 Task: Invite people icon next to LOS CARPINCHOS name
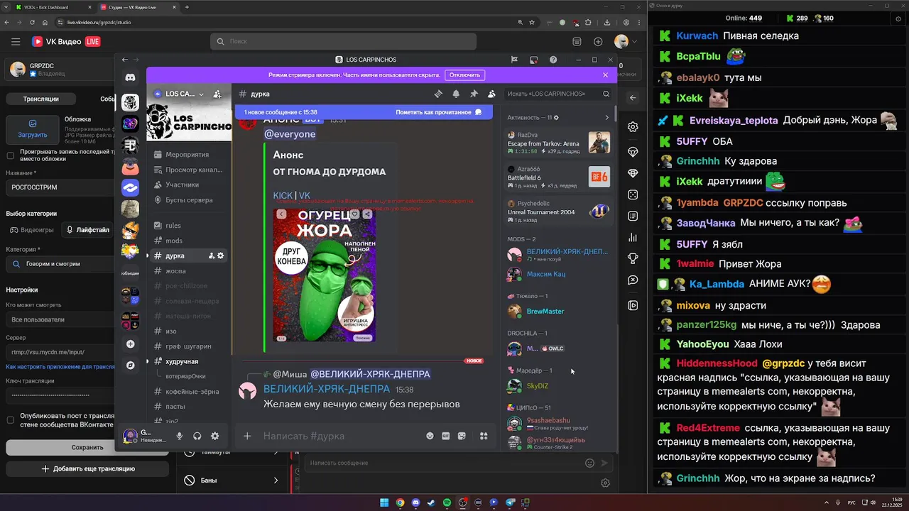[x=217, y=94]
